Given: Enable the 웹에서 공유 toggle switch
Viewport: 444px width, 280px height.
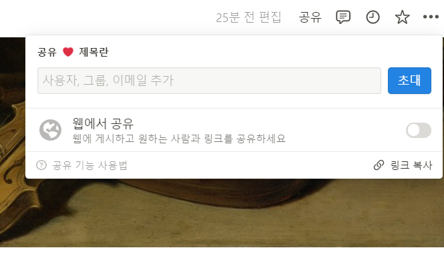Looking at the screenshot, I should pos(419,131).
